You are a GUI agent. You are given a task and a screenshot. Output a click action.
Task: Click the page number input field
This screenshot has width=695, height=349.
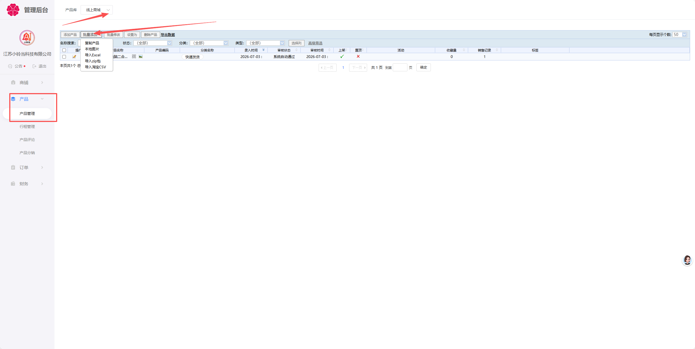400,68
